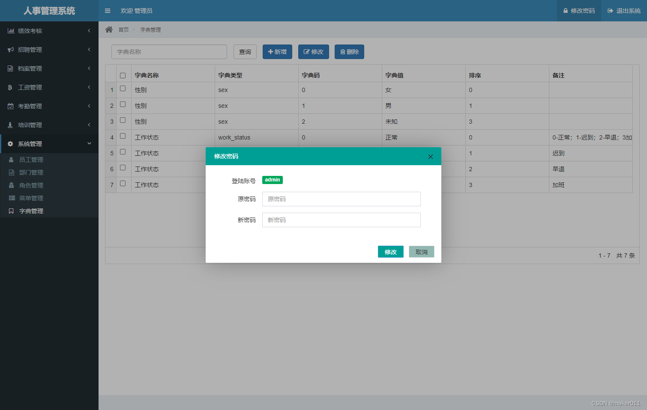Screen dimensions: 647x410
Task: Click the 字典管理 bookmark icon
Action: (11, 211)
